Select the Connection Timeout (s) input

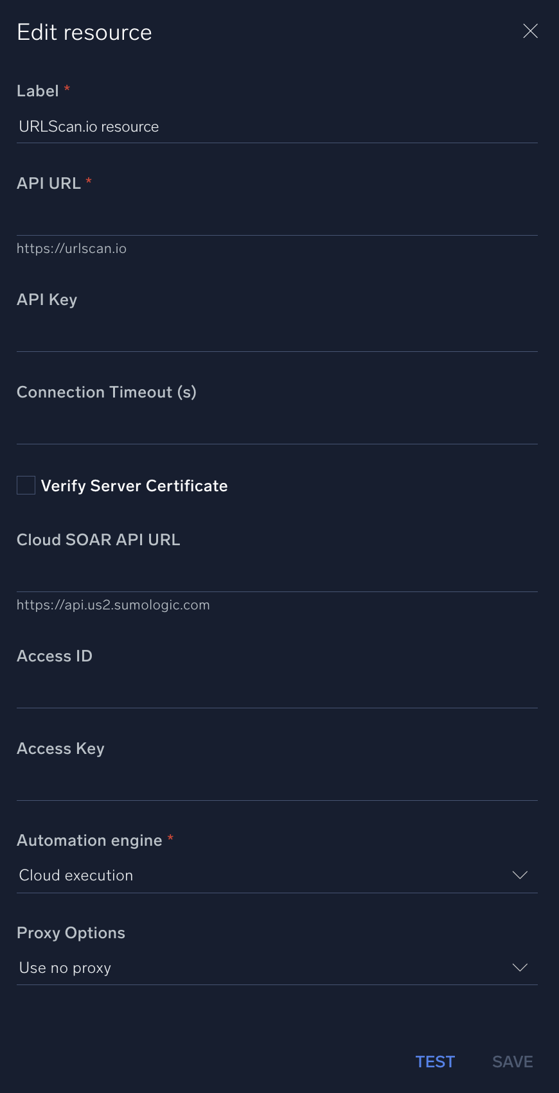tap(276, 428)
